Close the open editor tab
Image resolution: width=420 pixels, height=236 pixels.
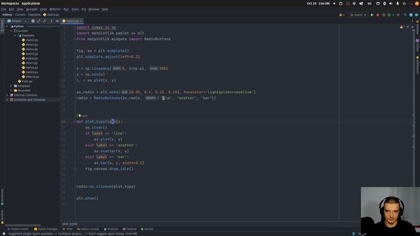click(x=81, y=21)
